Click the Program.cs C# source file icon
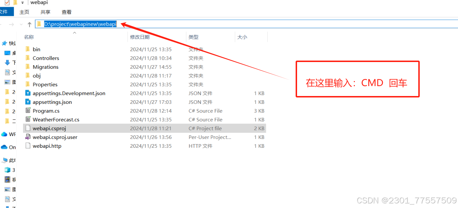 click(28, 111)
